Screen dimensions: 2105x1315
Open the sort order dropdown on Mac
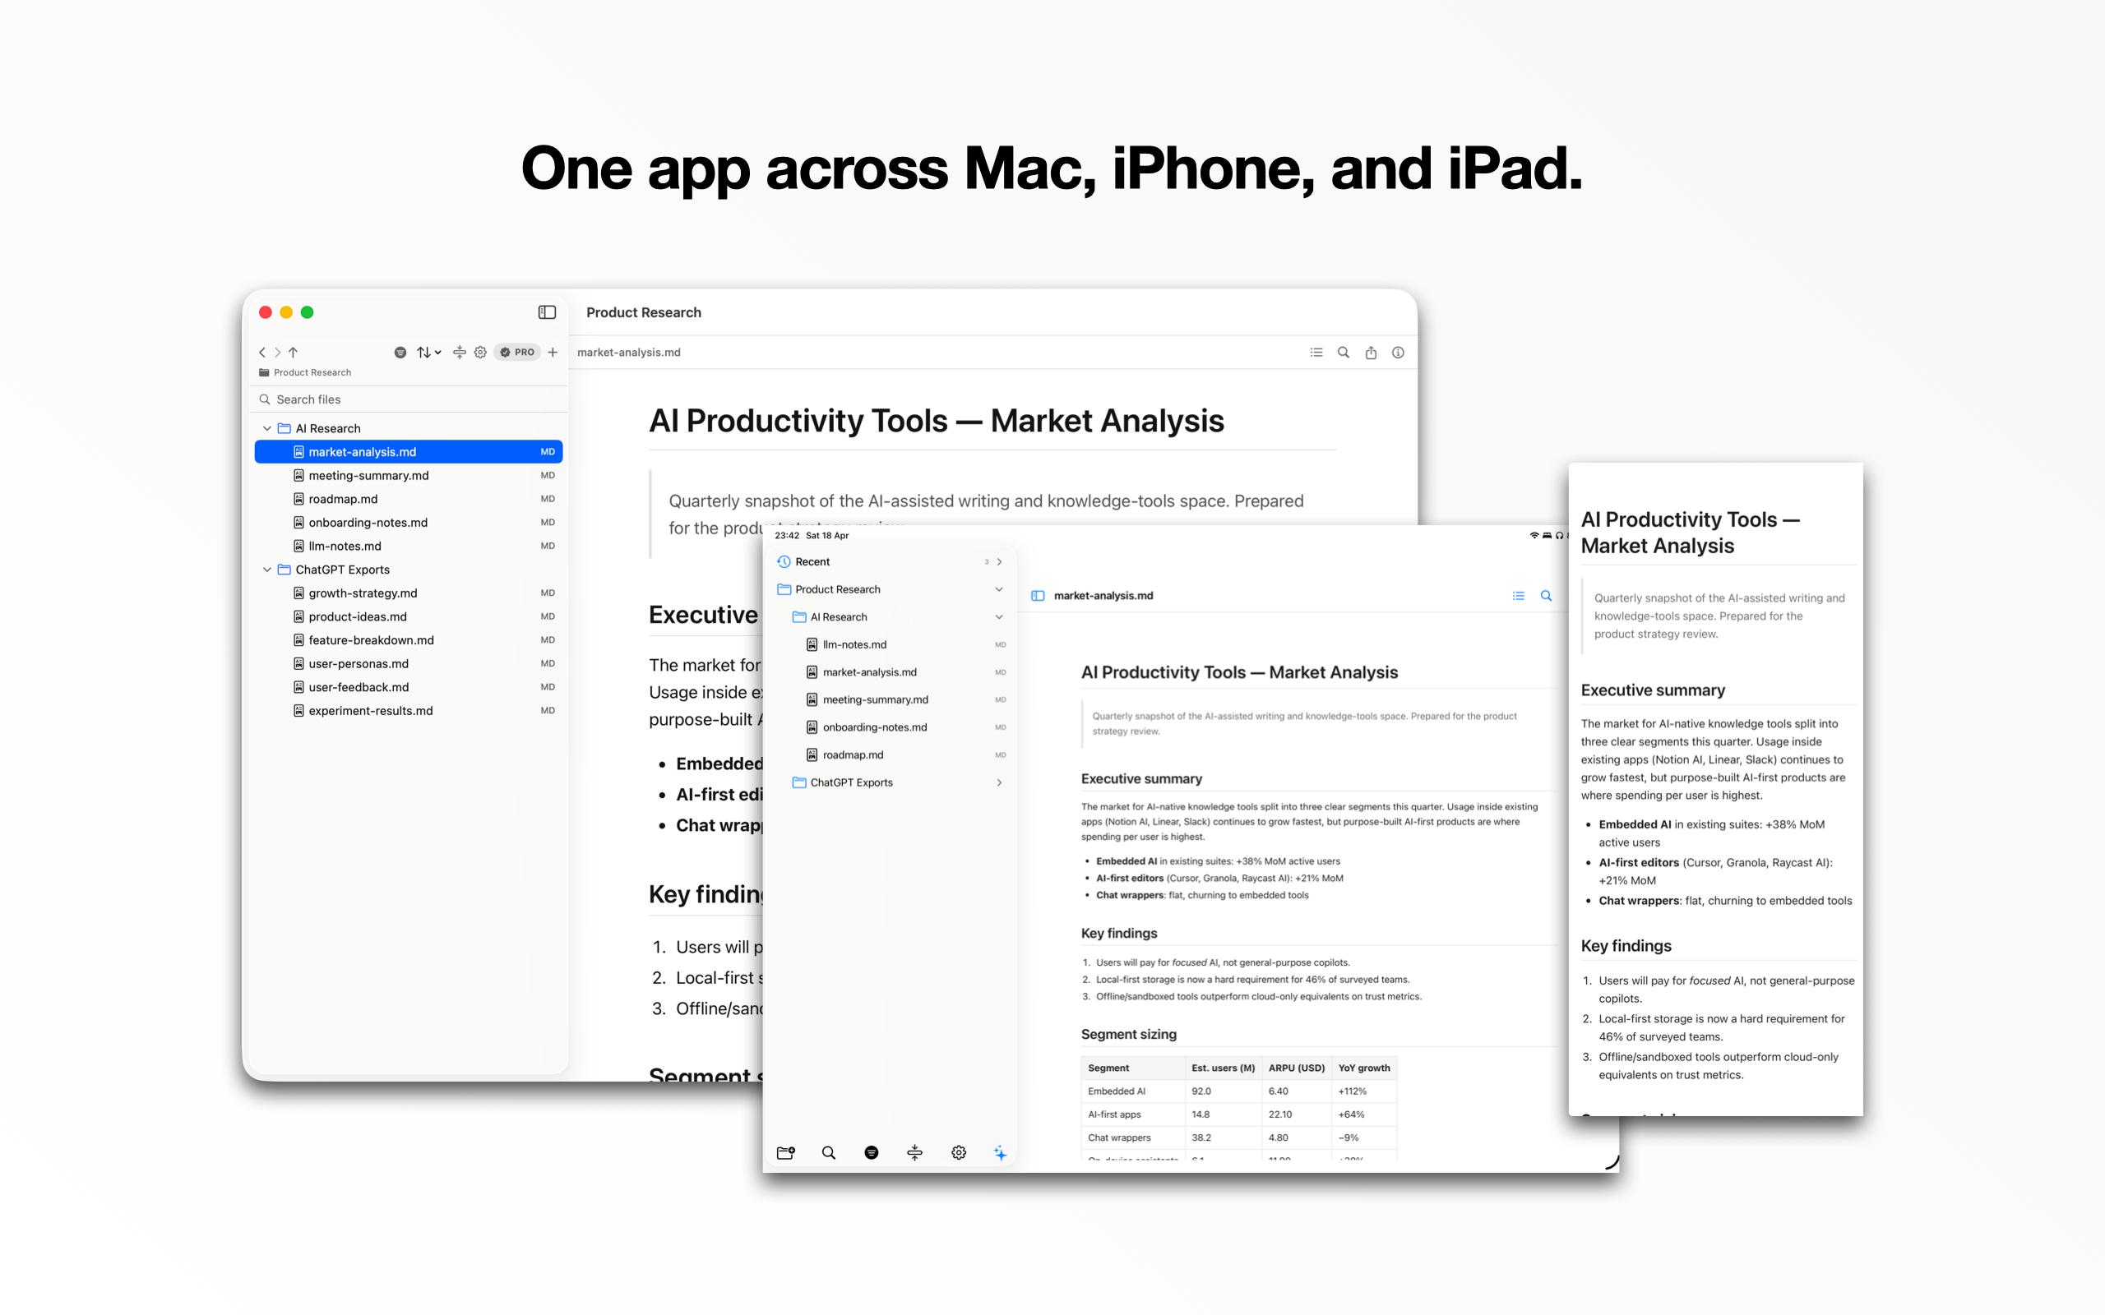429,353
